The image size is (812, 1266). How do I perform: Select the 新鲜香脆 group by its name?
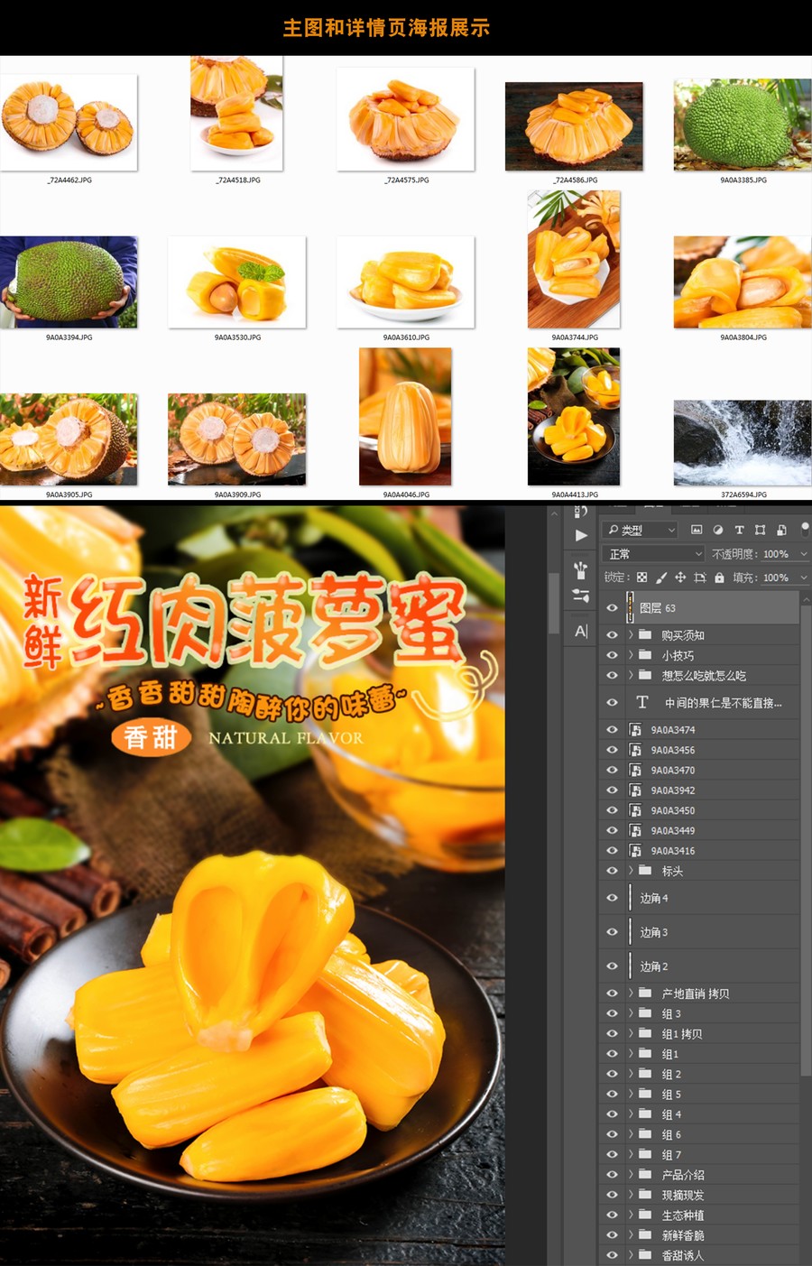(683, 1235)
